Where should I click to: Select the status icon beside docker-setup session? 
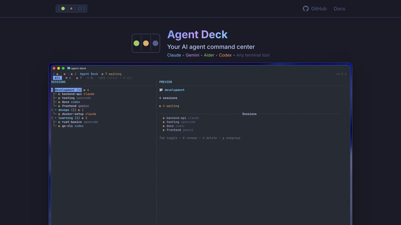[59, 114]
